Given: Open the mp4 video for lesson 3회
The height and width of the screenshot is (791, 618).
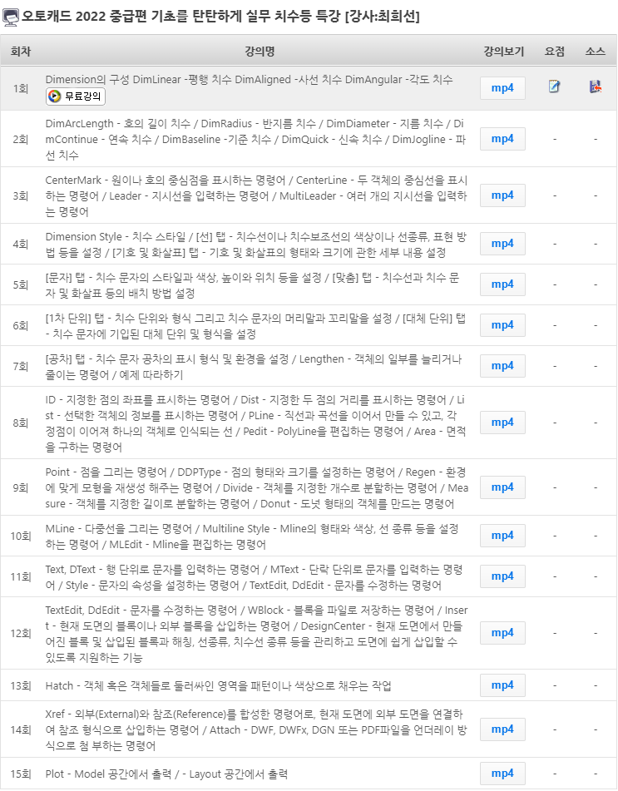Looking at the screenshot, I should point(502,195).
